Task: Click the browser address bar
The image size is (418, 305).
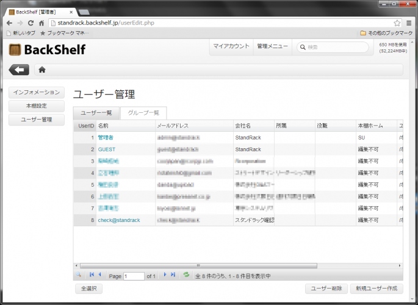Action: (224, 23)
